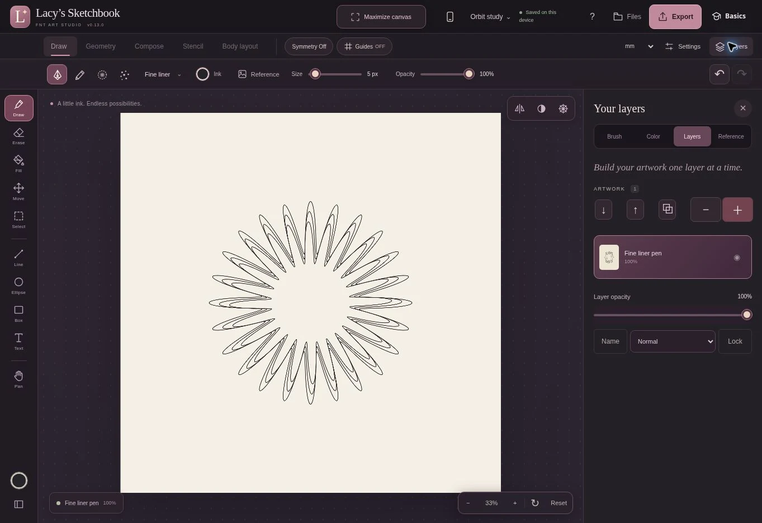
Task: Select the Erase tool in sidebar
Action: 18,136
